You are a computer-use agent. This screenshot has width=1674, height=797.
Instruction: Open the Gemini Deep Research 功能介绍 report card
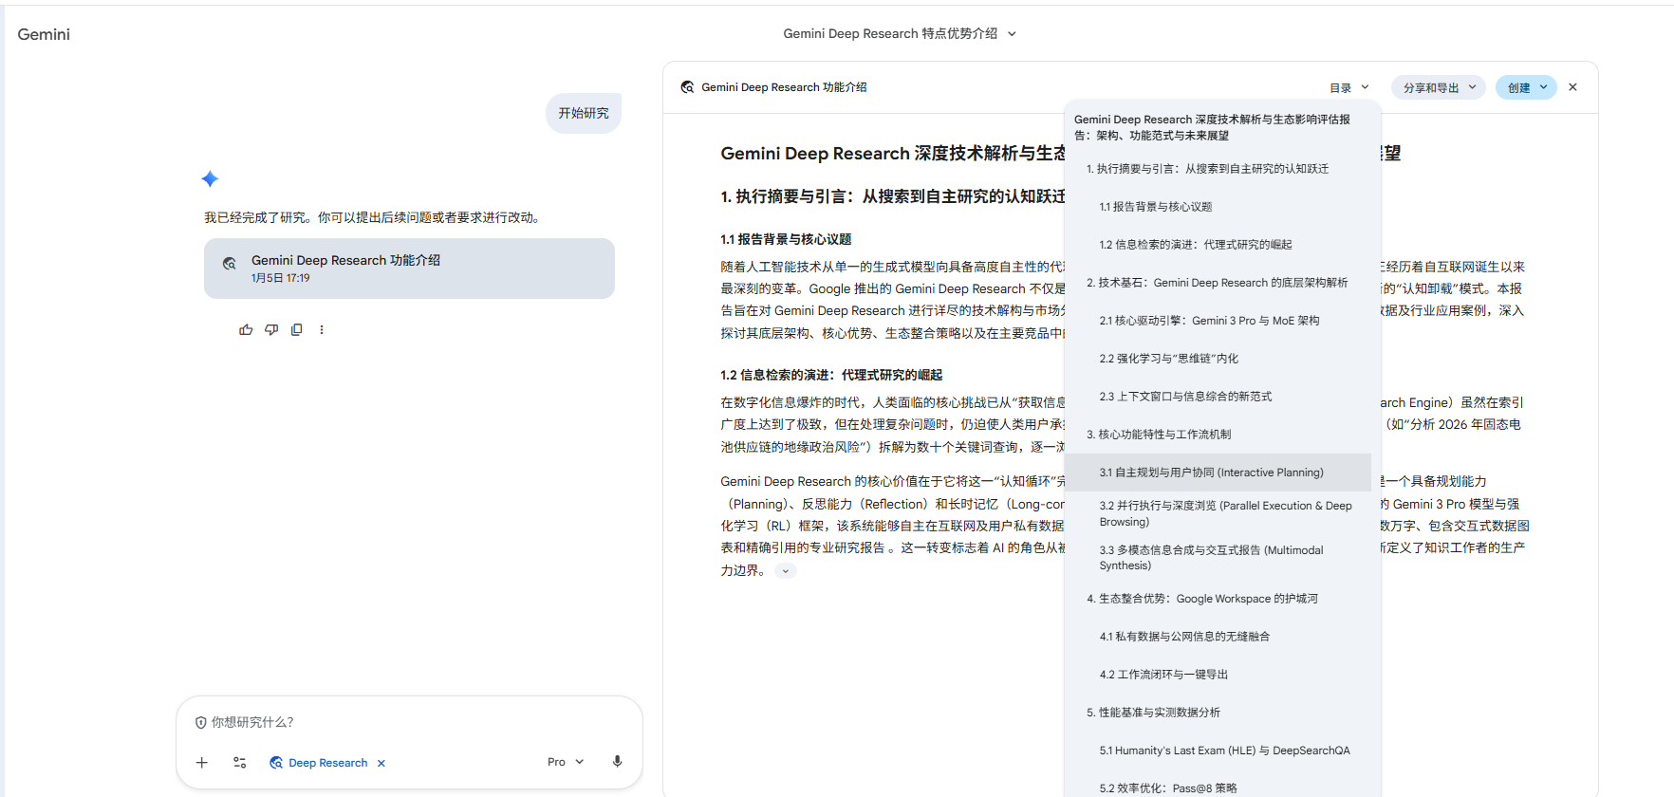(x=409, y=269)
